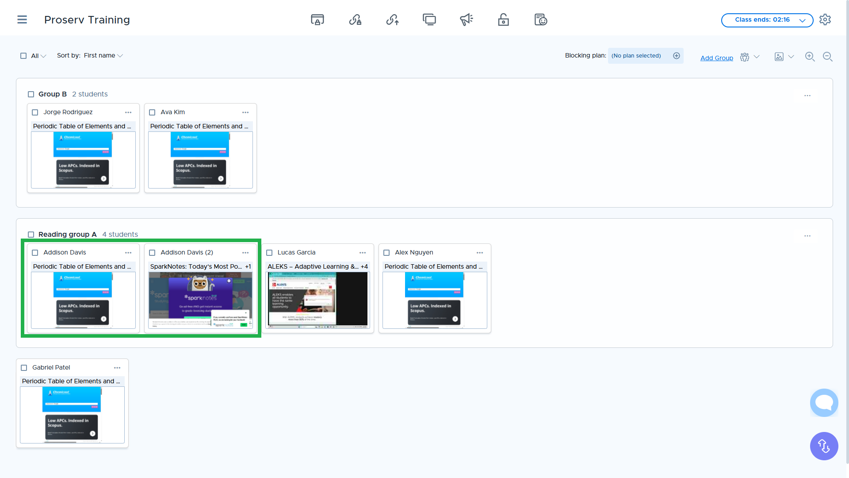Open the class settings gear
Image resolution: width=849 pixels, height=478 pixels.
(826, 20)
